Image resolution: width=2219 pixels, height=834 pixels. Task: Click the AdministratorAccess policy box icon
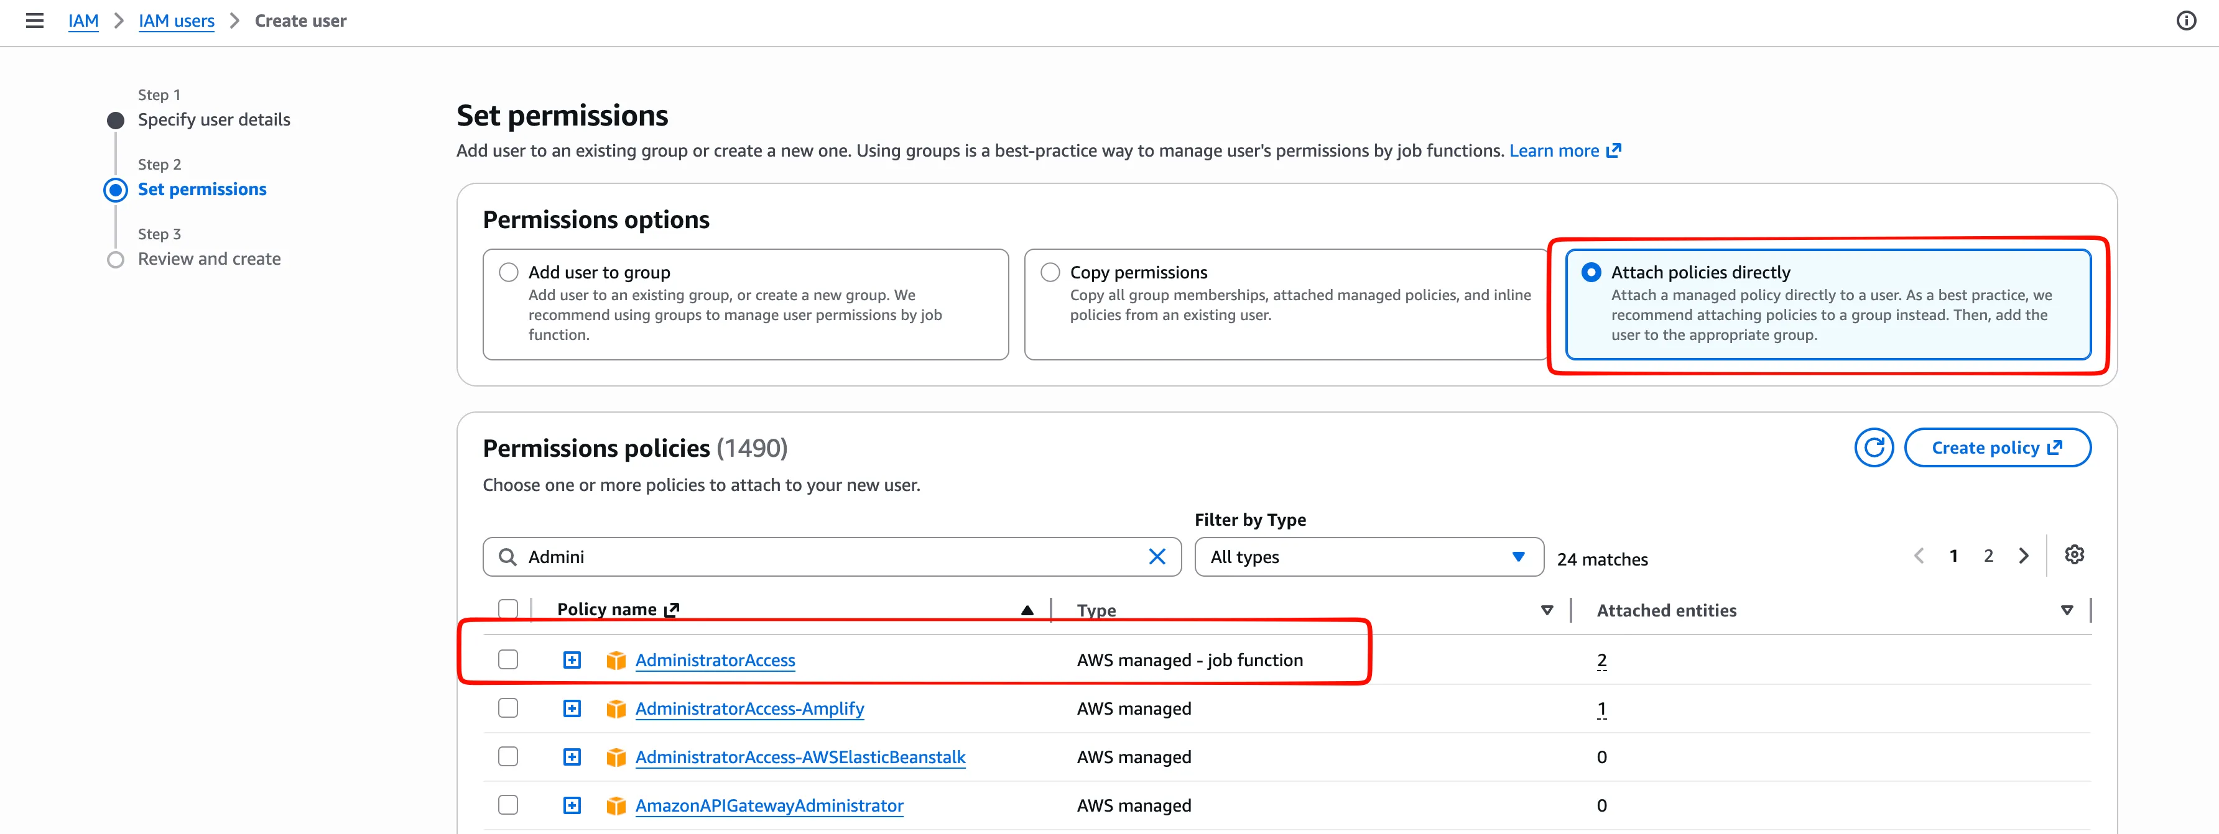pyautogui.click(x=615, y=660)
